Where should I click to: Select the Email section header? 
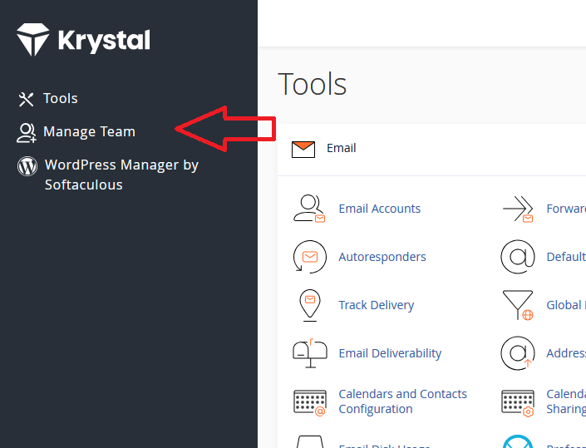(341, 148)
